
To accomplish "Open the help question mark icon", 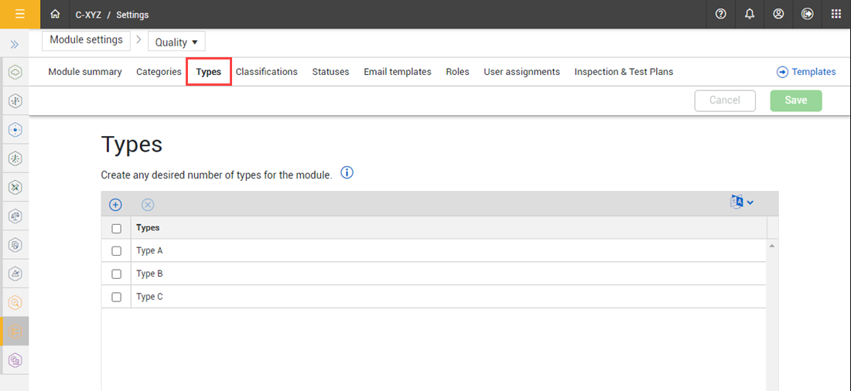I will point(721,14).
